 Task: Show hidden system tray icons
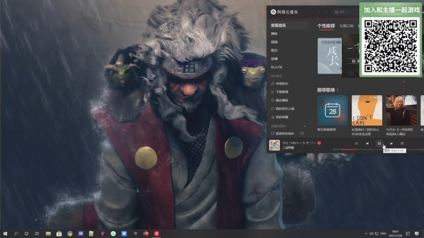pos(366,233)
